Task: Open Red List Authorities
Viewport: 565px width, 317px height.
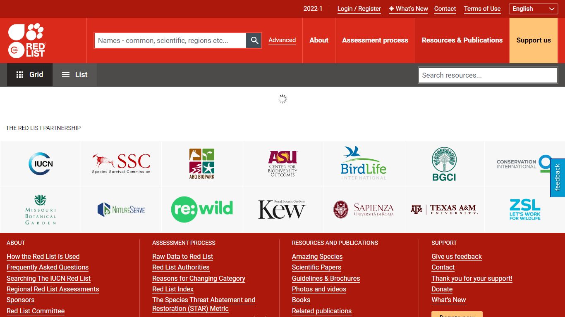Action: click(x=181, y=267)
